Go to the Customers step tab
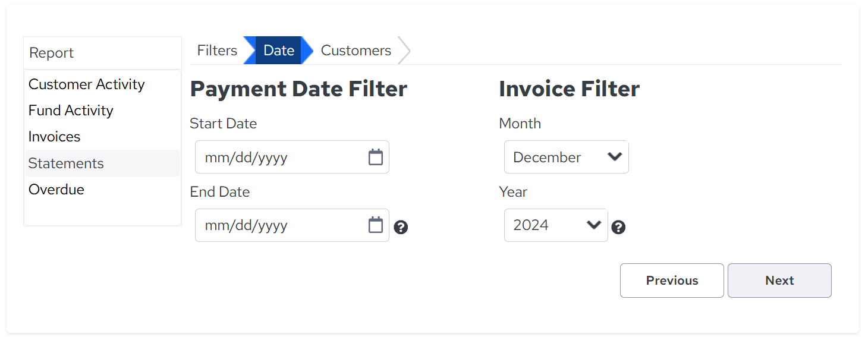The image size is (865, 337). coord(356,51)
